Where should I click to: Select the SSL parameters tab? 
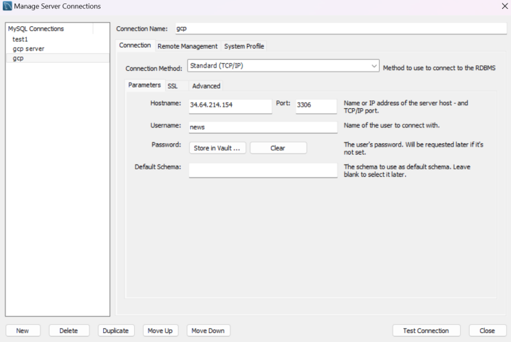(173, 86)
